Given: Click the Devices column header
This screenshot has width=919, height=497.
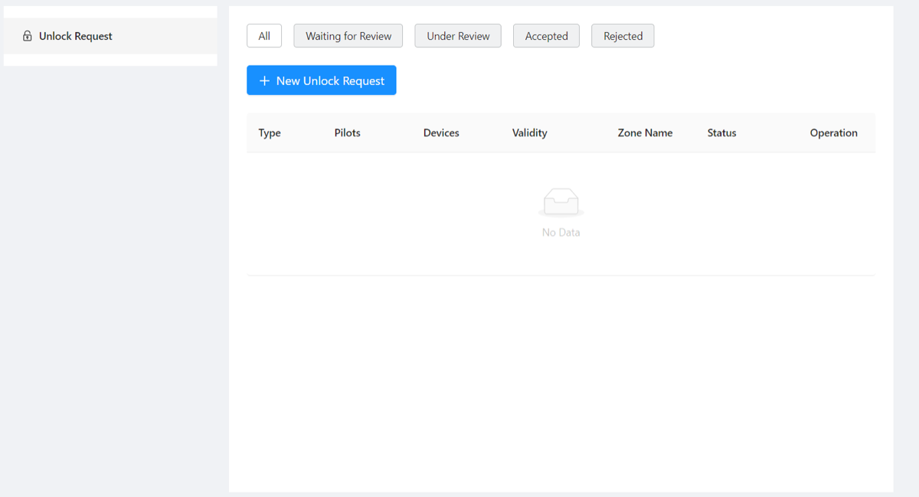Looking at the screenshot, I should (x=441, y=132).
